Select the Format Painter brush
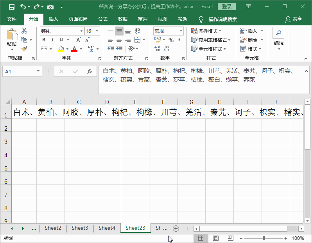This screenshot has width=312, height=243. 24,49
